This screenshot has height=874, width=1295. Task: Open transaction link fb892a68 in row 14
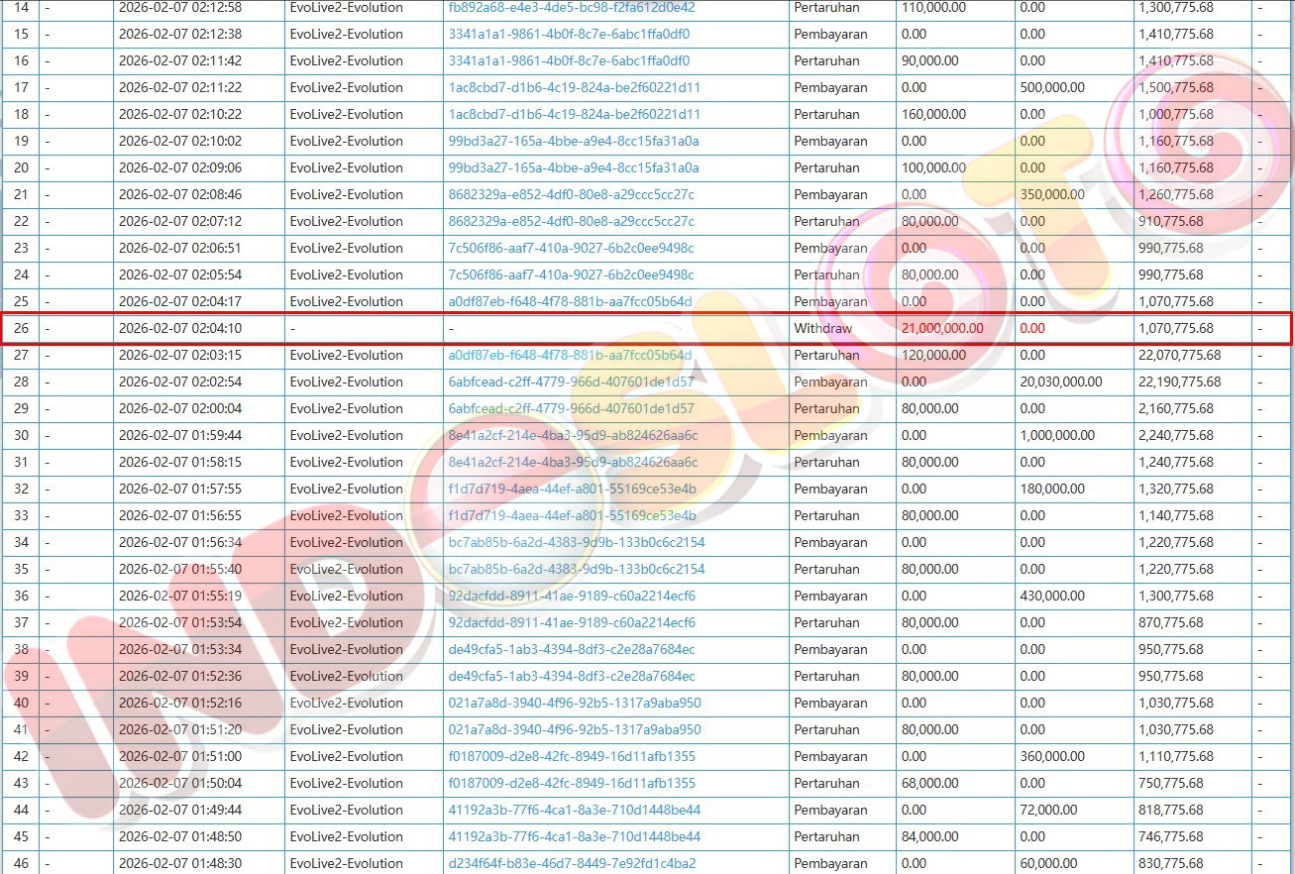572,7
